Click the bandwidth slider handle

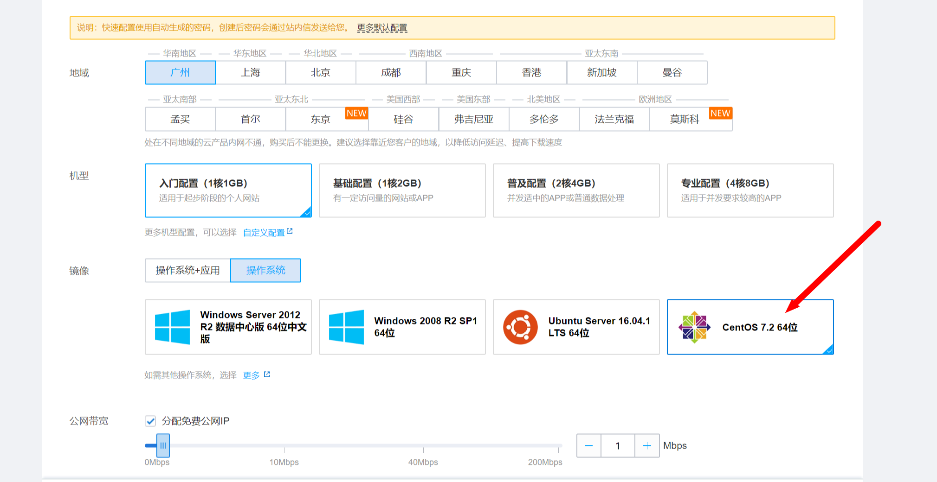tap(163, 445)
